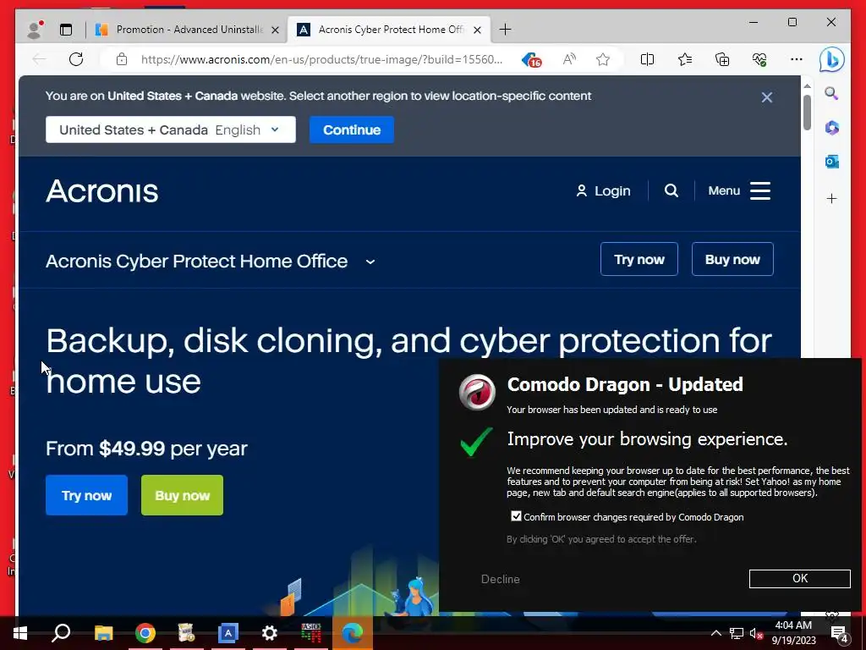866x650 pixels.
Task: Switch to Microsoft Edge on the taskbar
Action: 353,633
